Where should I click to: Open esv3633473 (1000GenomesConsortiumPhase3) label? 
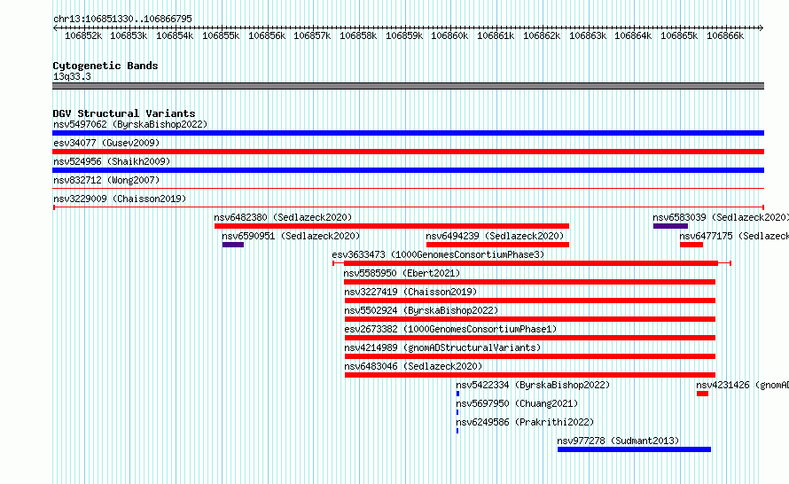coord(438,254)
